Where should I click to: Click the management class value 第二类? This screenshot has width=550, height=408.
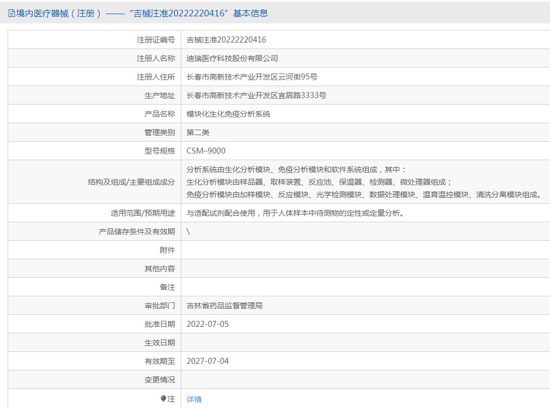[x=198, y=132]
